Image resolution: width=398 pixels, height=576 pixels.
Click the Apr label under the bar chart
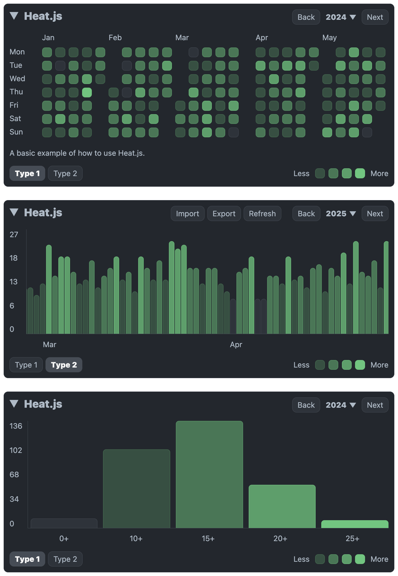pos(236,345)
